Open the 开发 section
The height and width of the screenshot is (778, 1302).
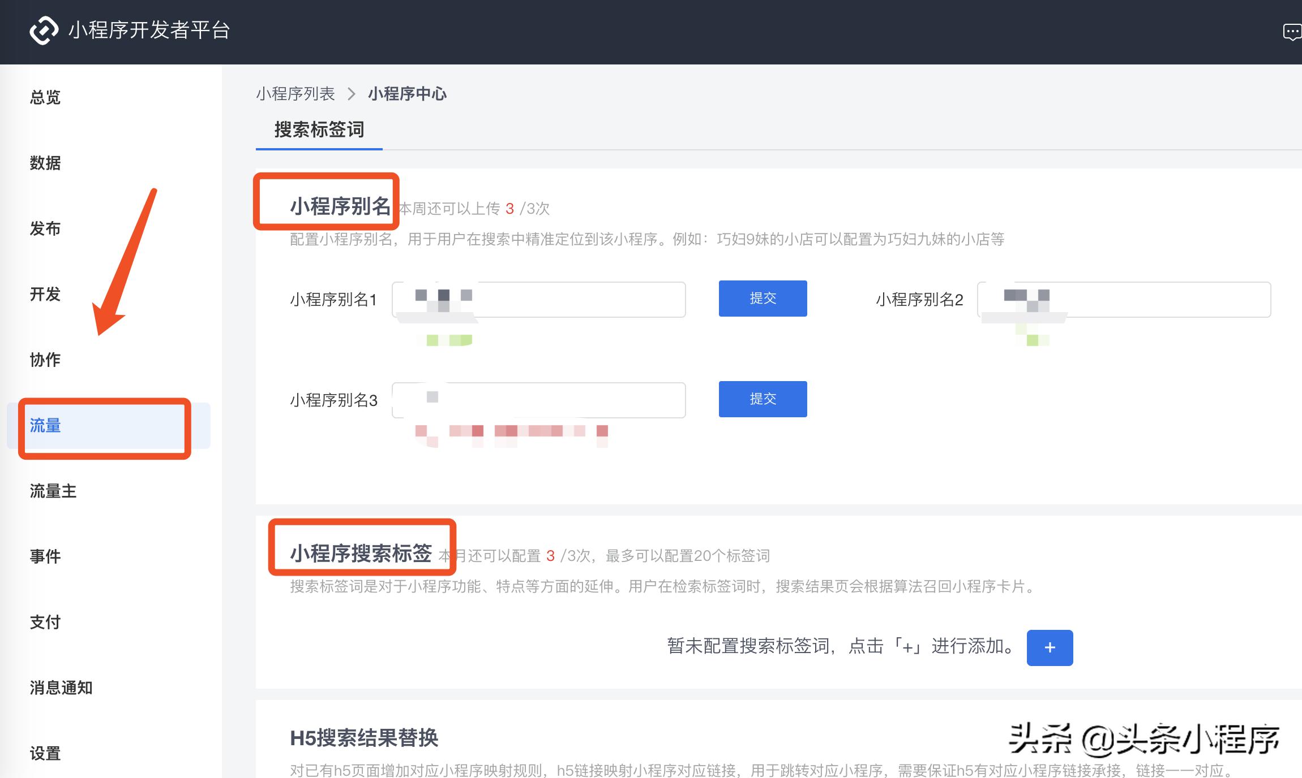point(44,295)
